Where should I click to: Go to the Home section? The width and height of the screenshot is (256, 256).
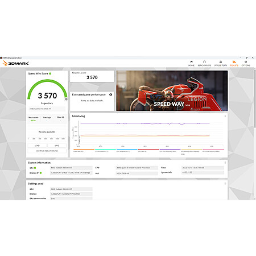[x=191, y=63]
